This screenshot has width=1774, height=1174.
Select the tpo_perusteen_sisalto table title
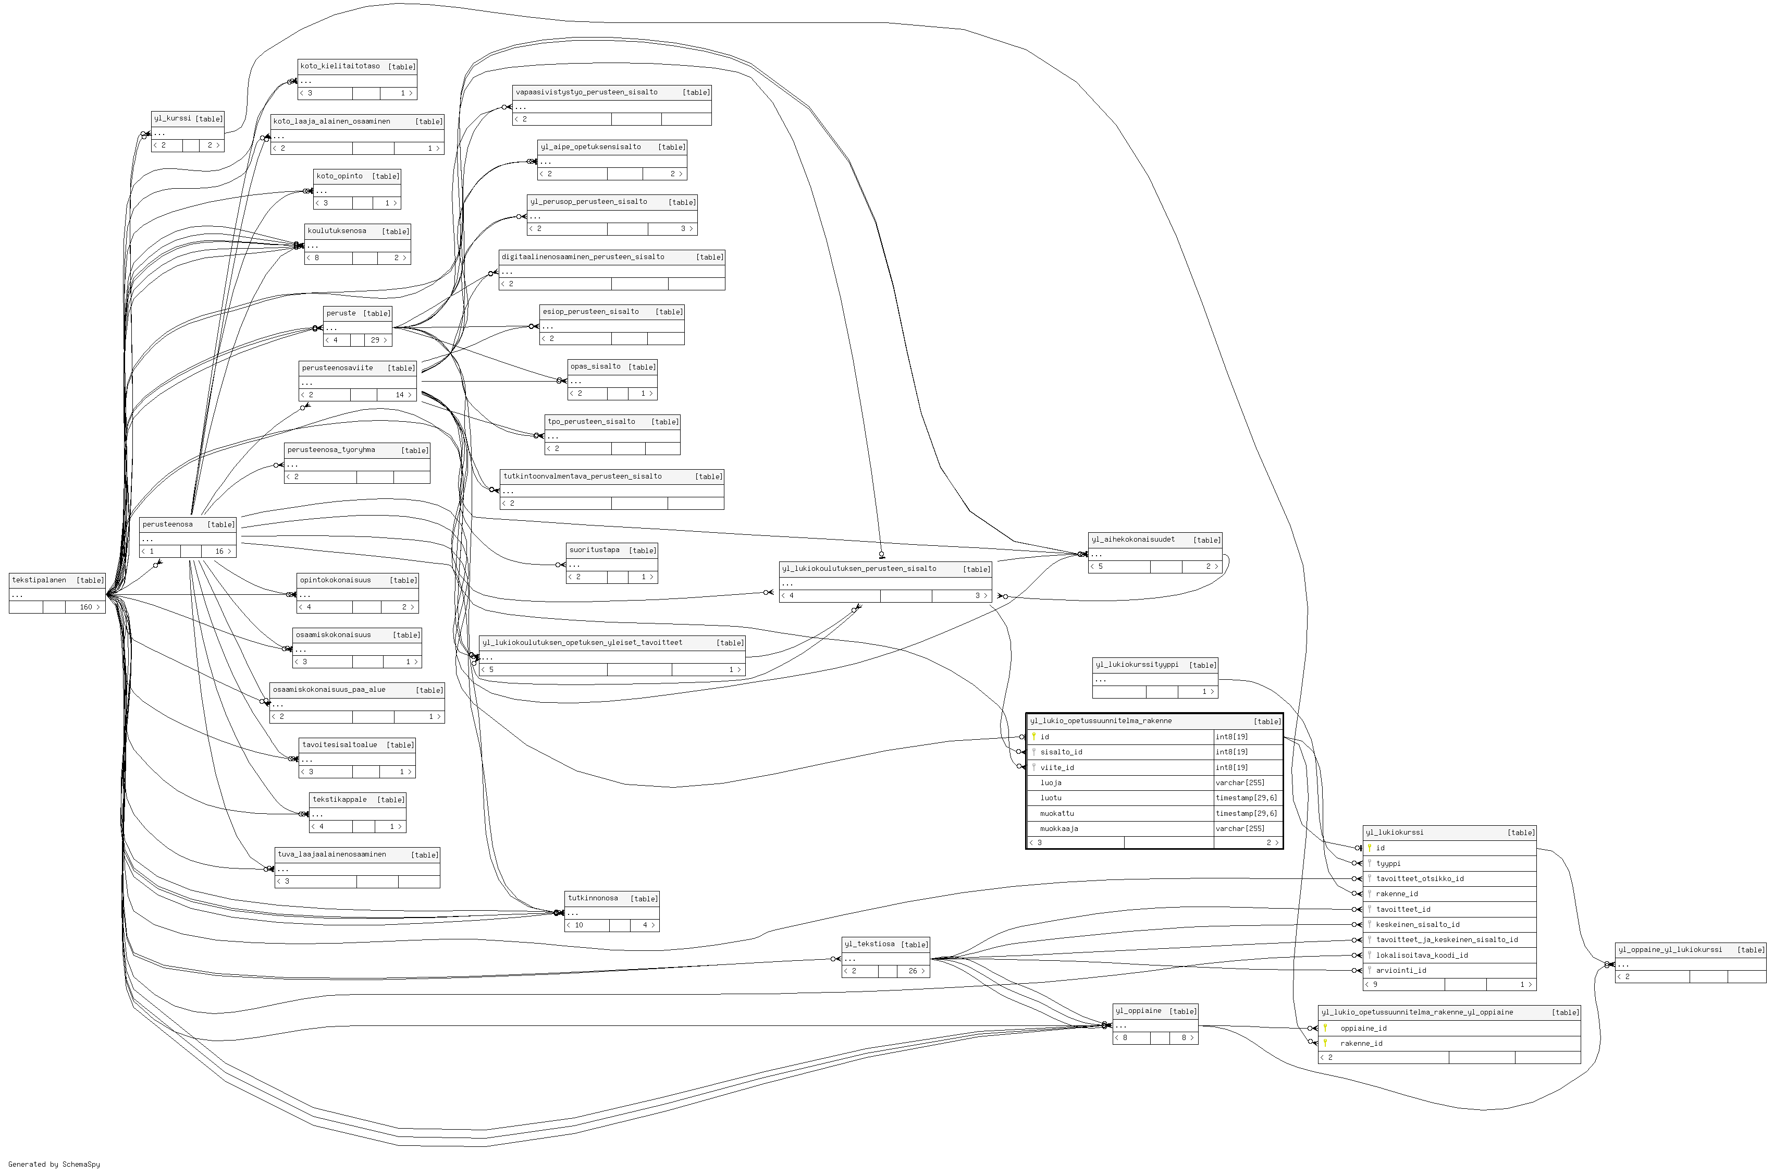(x=592, y=422)
